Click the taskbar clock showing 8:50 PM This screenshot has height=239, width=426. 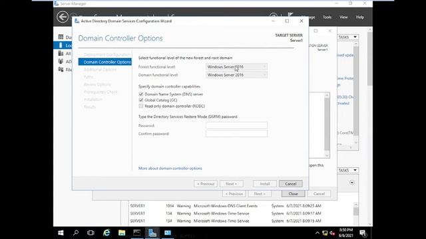346,233
